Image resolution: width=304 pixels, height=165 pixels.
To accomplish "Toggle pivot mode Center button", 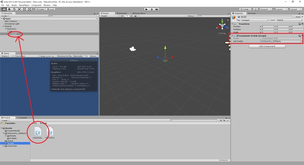I will click(40, 9).
